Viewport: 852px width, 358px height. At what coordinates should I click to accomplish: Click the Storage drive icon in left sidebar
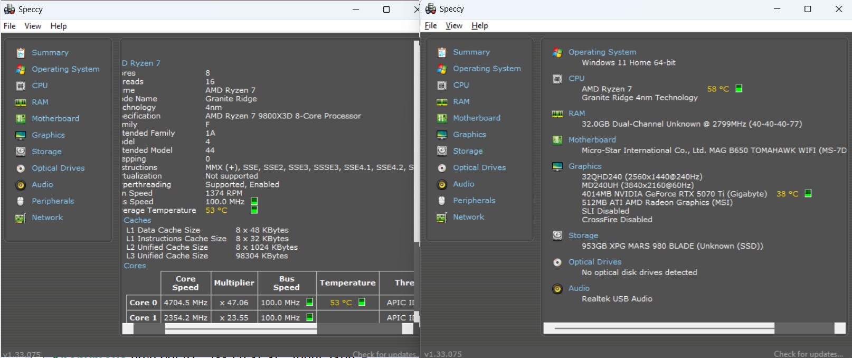[x=21, y=152]
